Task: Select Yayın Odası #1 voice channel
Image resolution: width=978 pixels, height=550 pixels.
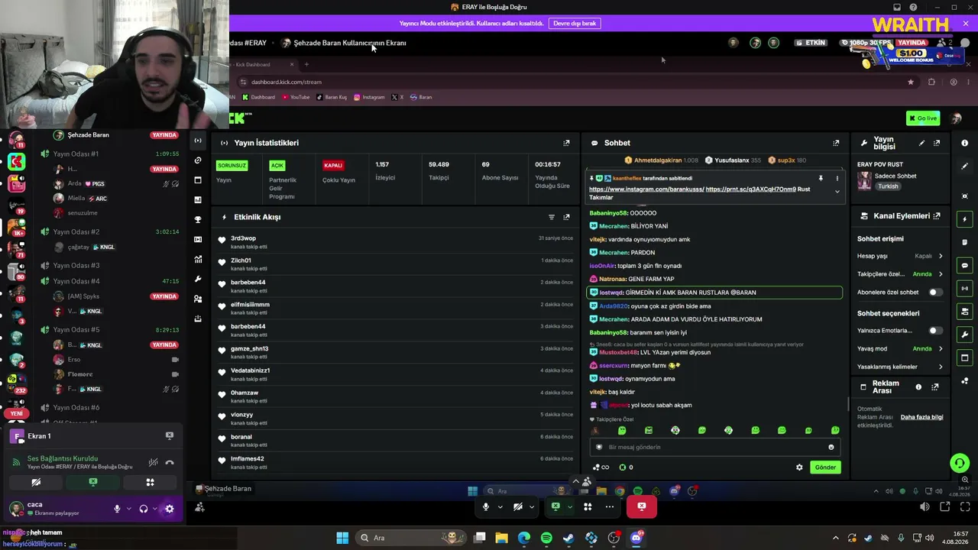Action: [76, 154]
